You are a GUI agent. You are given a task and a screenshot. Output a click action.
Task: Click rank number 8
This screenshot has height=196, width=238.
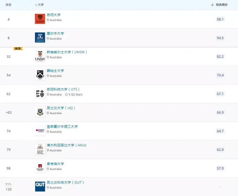9,38
